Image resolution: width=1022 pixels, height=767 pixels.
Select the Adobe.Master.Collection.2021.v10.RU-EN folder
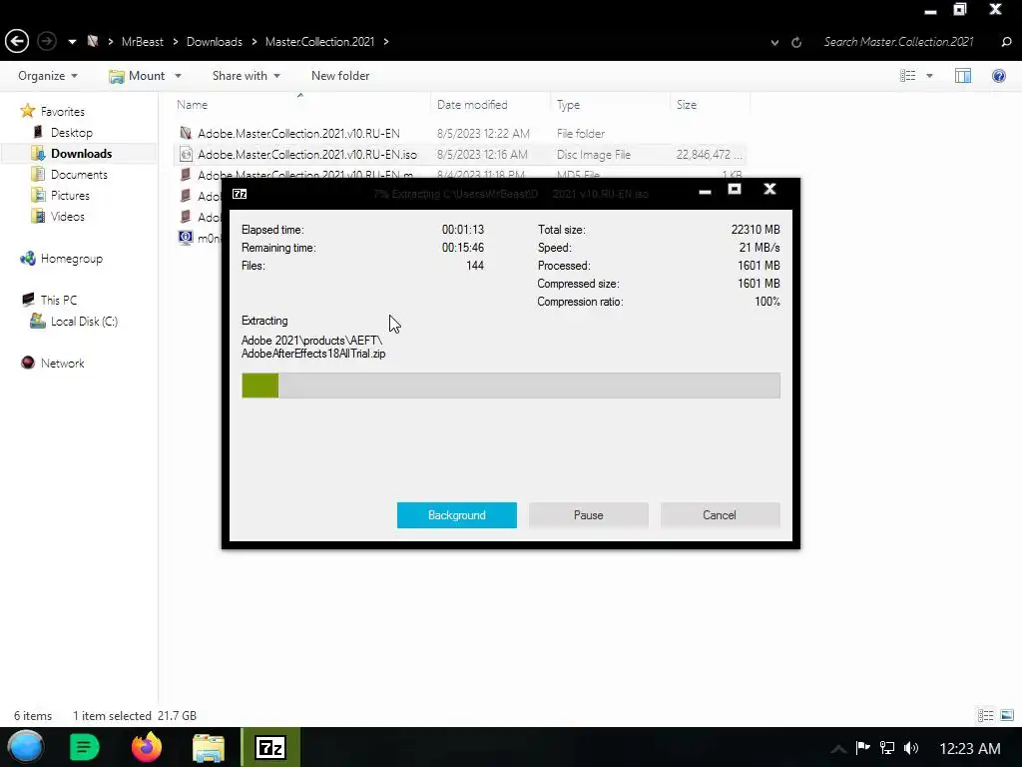(x=298, y=133)
